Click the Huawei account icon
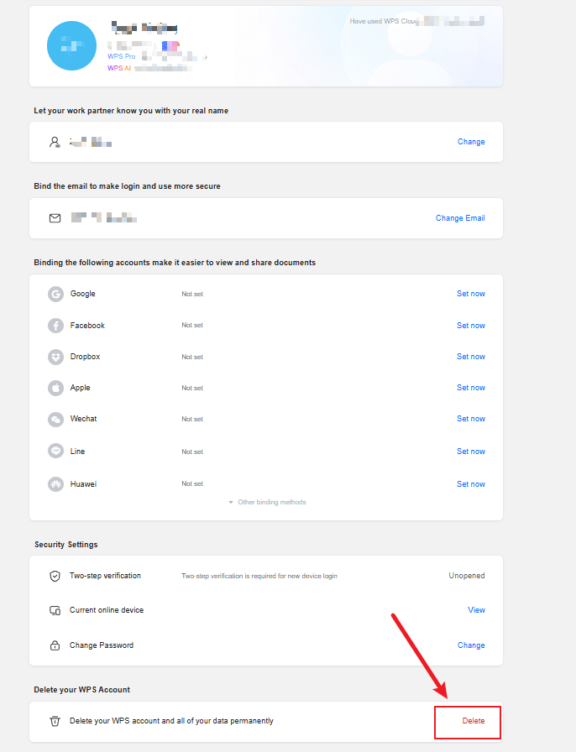 [x=55, y=484]
